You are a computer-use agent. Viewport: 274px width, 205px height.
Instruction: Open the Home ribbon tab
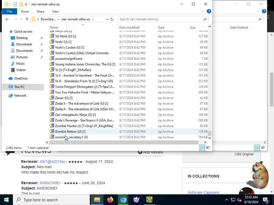[x=25, y=11]
